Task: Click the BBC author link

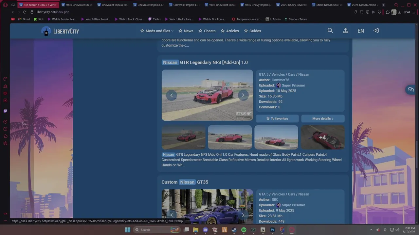Action: (275, 200)
